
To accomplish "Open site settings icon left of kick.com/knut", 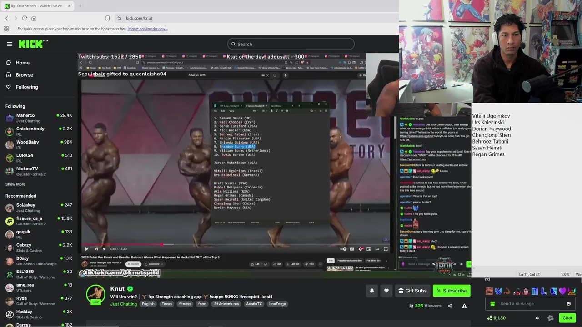I will (119, 18).
